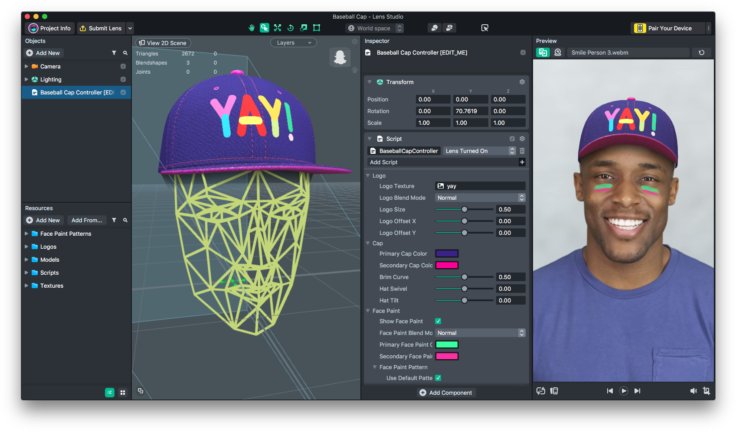The height and width of the screenshot is (432, 736).
Task: Select the Pan tool in the toolbar
Action: pos(252,28)
